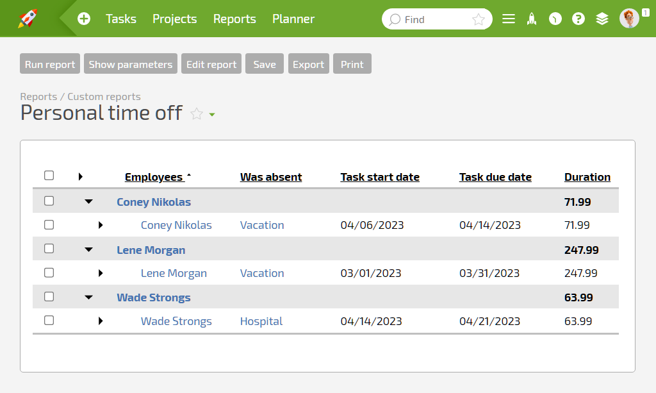Toggle the select-all header checkbox

[49, 176]
